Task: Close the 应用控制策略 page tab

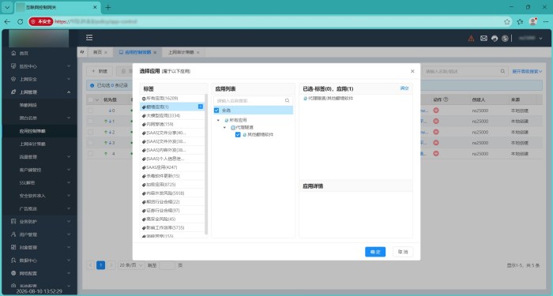Action: [x=155, y=53]
